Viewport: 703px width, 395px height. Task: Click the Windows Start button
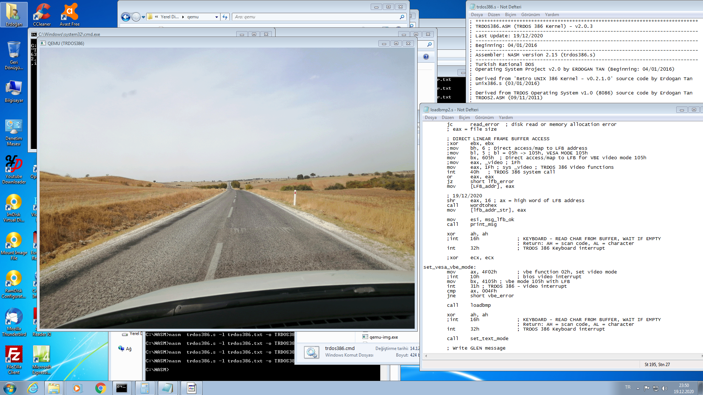pyautogui.click(x=10, y=388)
